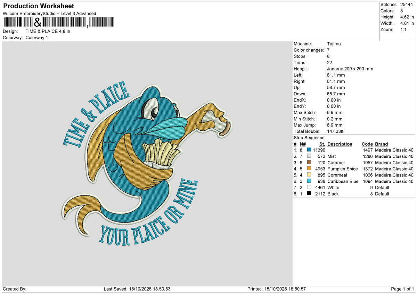This screenshot has height=294, width=417.
Task: Click the 'Created By:' footer label
Action: 15,289
